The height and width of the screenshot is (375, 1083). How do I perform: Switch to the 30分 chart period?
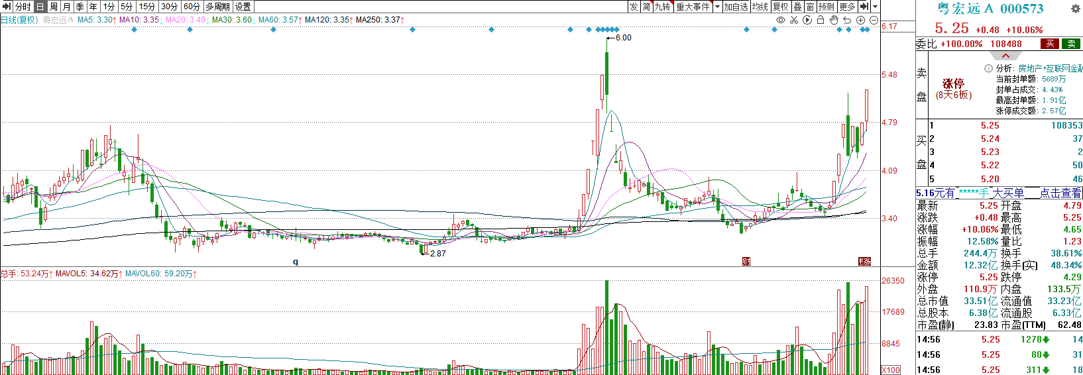[x=170, y=7]
